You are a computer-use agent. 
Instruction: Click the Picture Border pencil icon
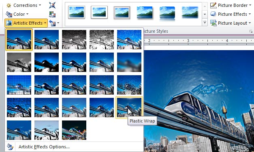(213, 5)
